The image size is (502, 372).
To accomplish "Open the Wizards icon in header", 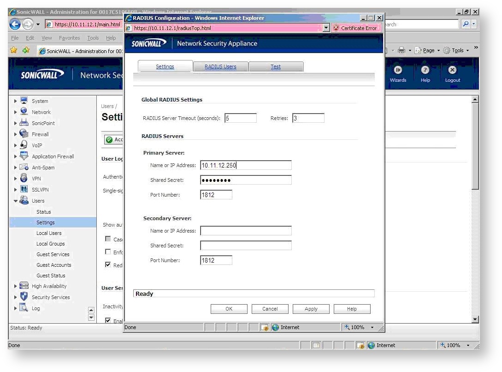I will point(398,70).
